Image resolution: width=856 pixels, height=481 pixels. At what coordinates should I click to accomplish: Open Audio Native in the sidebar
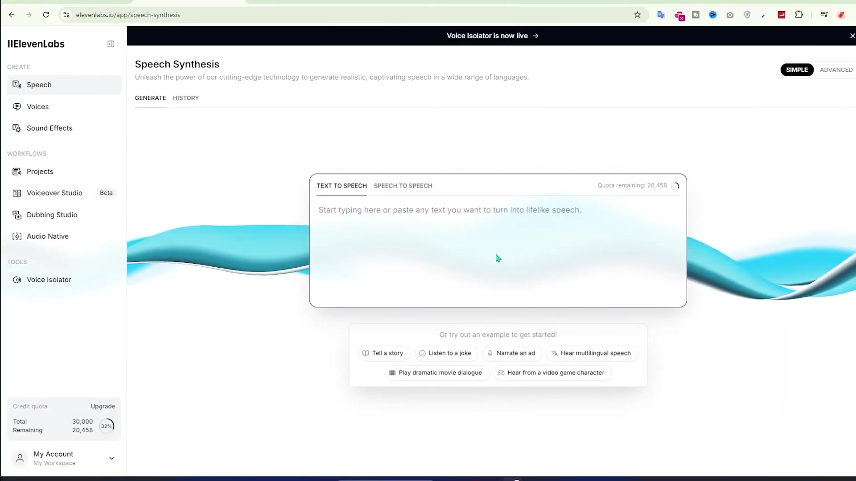click(x=64, y=236)
